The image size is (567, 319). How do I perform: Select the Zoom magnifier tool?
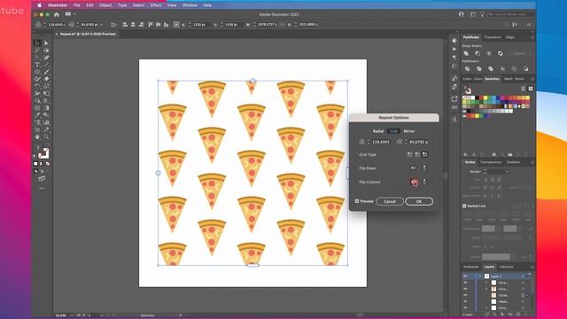tap(46, 136)
